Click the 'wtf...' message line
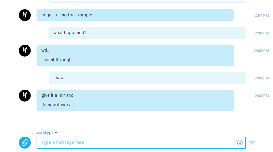The image size is (273, 152). 46,50
